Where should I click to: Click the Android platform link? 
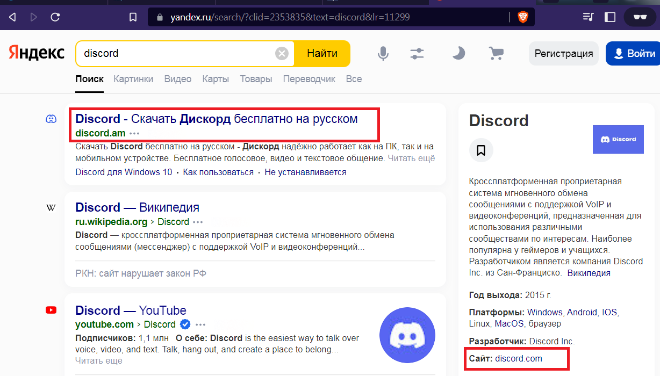coord(582,312)
